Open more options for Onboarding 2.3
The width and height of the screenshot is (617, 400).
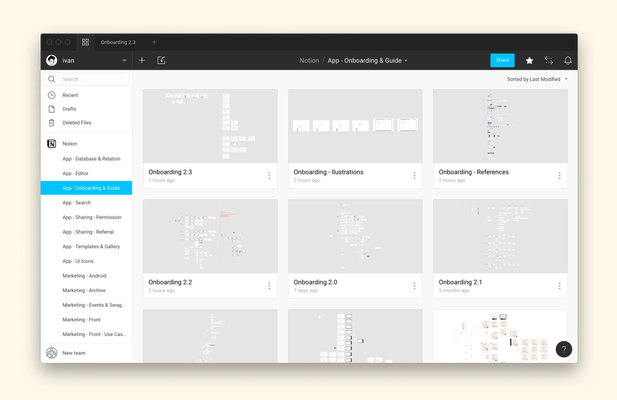(x=269, y=175)
